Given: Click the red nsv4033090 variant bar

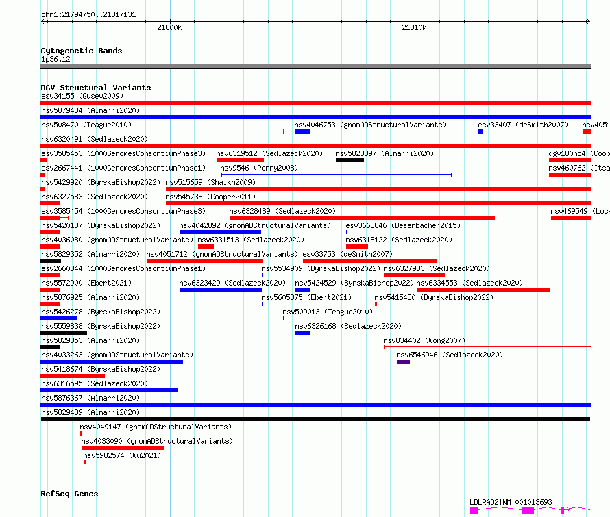Looking at the screenshot, I should [123, 448].
